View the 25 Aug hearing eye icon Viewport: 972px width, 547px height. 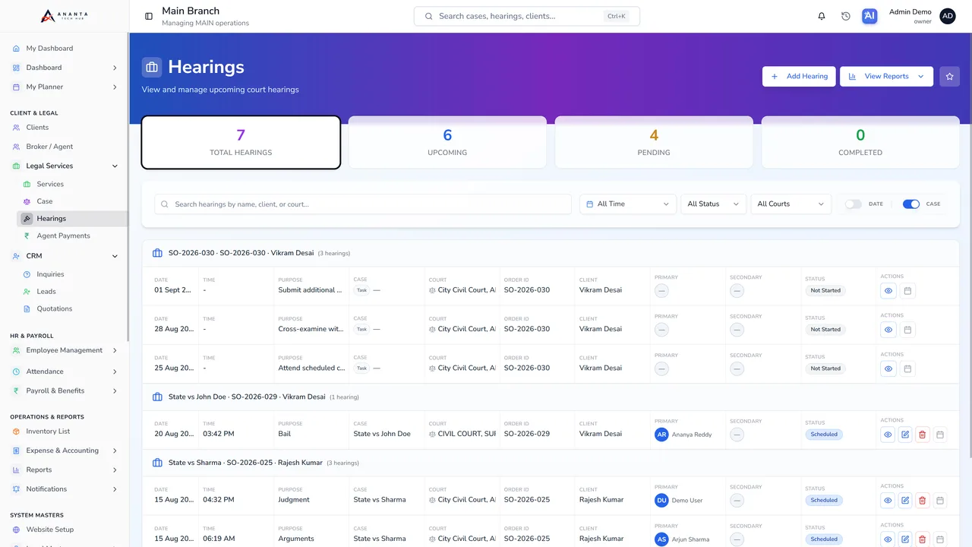pyautogui.click(x=888, y=368)
